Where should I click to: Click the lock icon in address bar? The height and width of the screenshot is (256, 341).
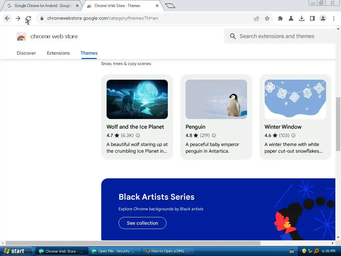point(42,18)
